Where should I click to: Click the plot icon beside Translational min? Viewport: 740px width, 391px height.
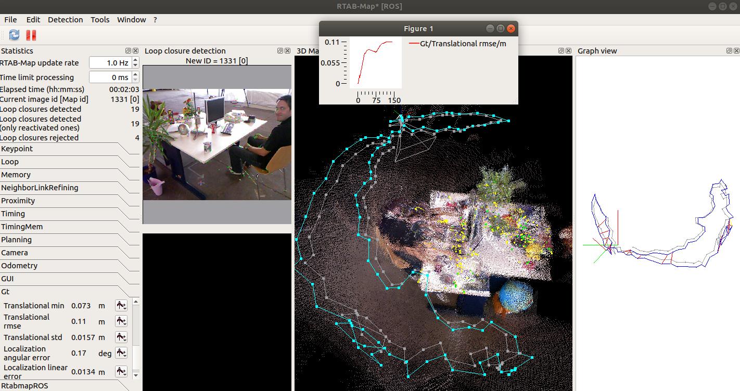[121, 305]
